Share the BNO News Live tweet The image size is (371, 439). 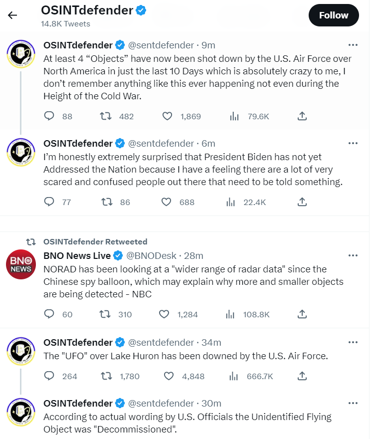[302, 314]
